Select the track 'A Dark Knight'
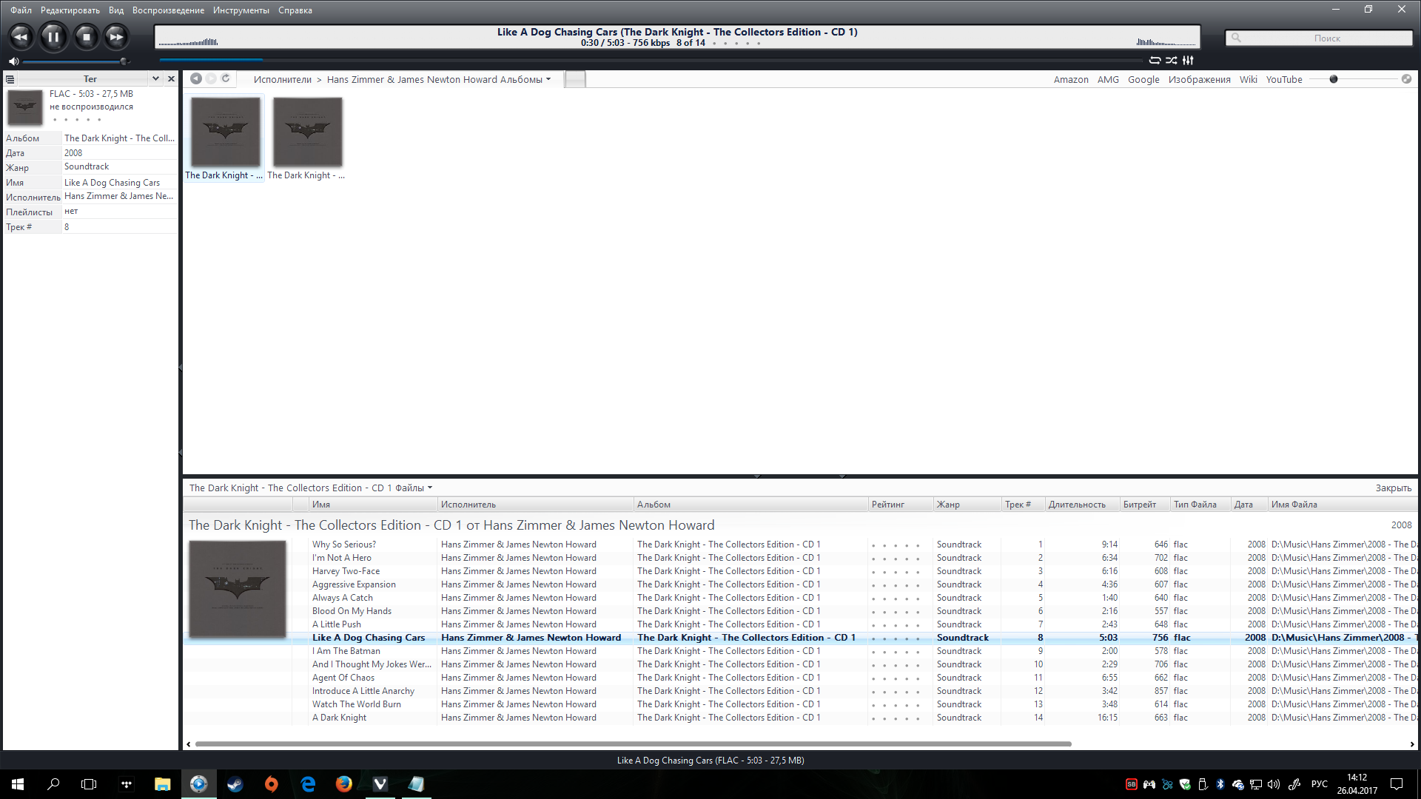The width and height of the screenshot is (1421, 799). (x=339, y=718)
